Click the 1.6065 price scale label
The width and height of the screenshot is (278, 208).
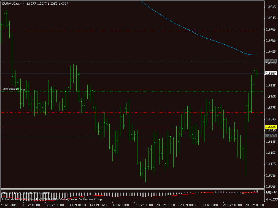[x=271, y=186]
